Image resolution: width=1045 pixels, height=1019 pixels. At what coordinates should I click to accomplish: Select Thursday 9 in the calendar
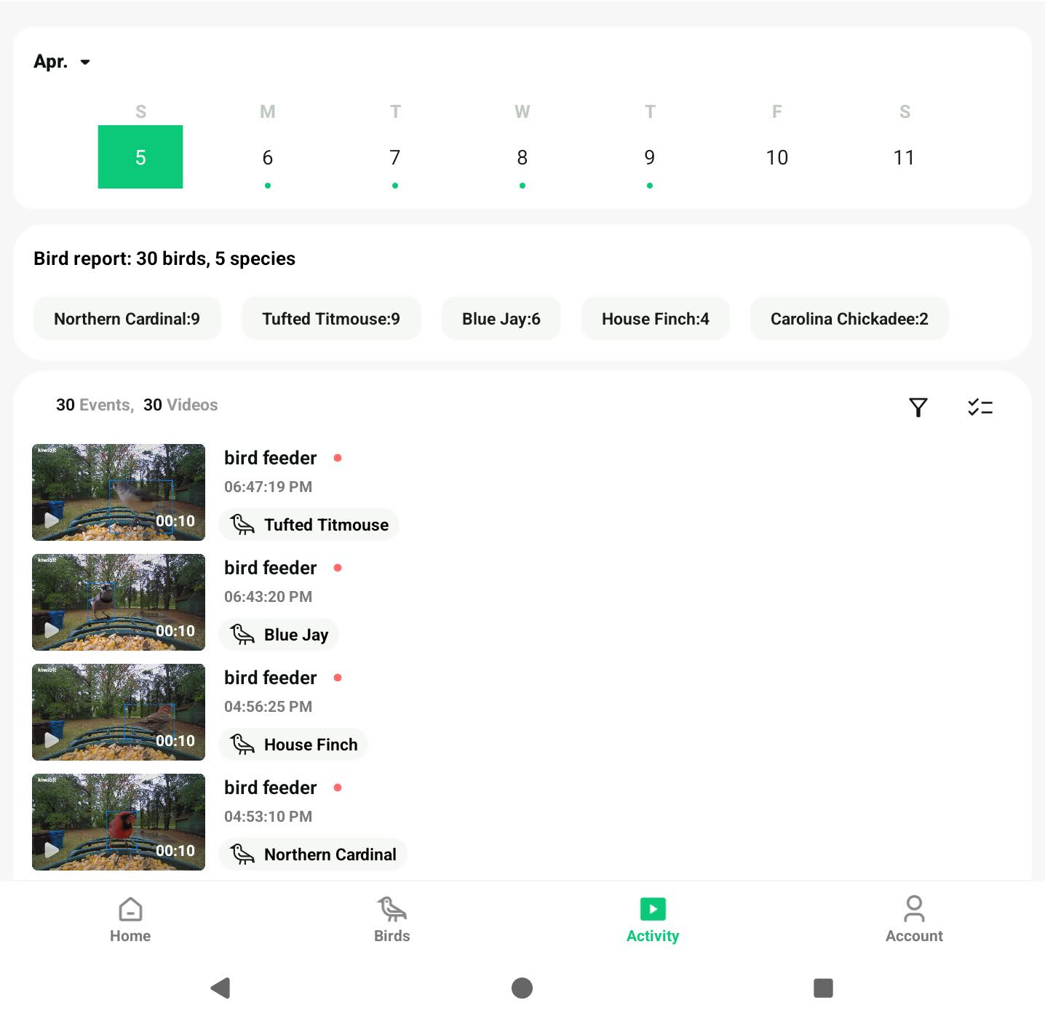tap(649, 158)
